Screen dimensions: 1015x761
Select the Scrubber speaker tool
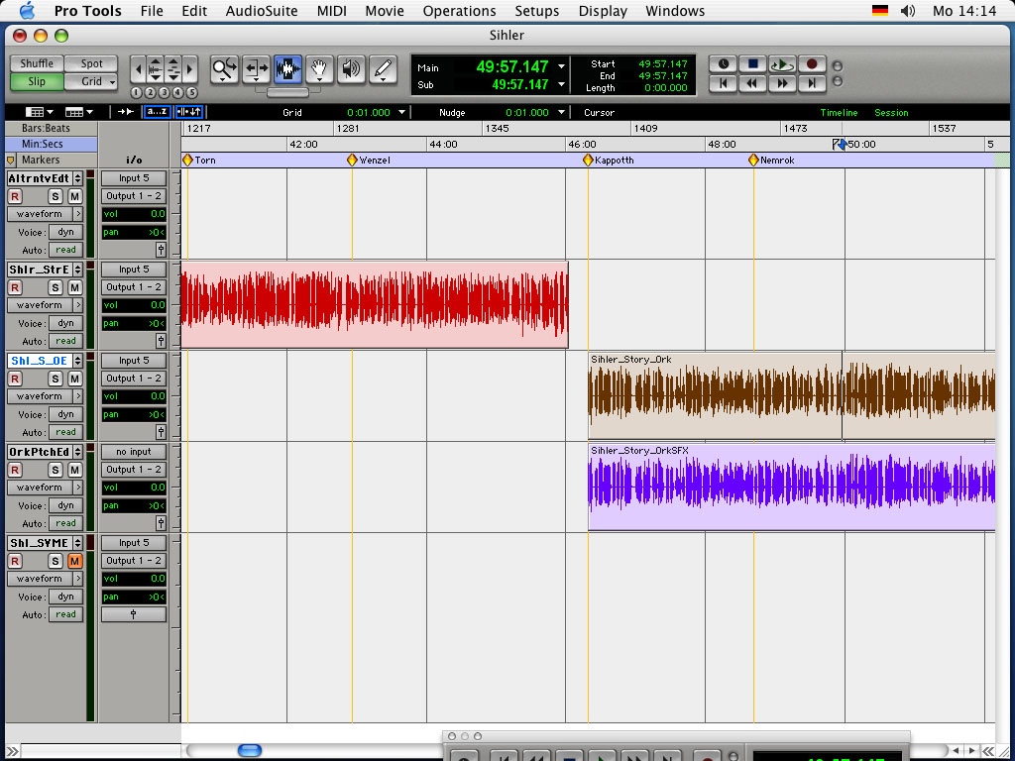click(351, 69)
